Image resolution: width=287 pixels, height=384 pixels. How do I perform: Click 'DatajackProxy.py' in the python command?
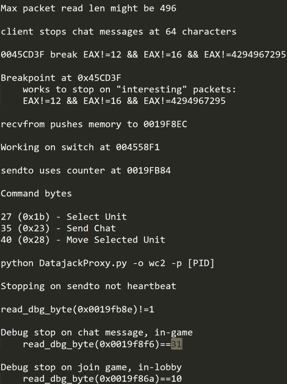pyautogui.click(x=83, y=263)
